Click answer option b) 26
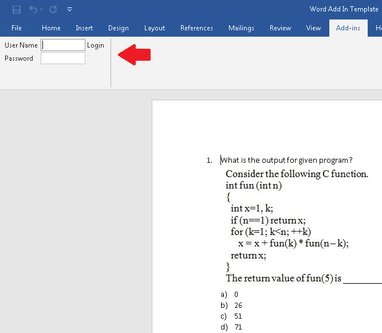Image resolution: width=382 pixels, height=333 pixels. (x=231, y=305)
